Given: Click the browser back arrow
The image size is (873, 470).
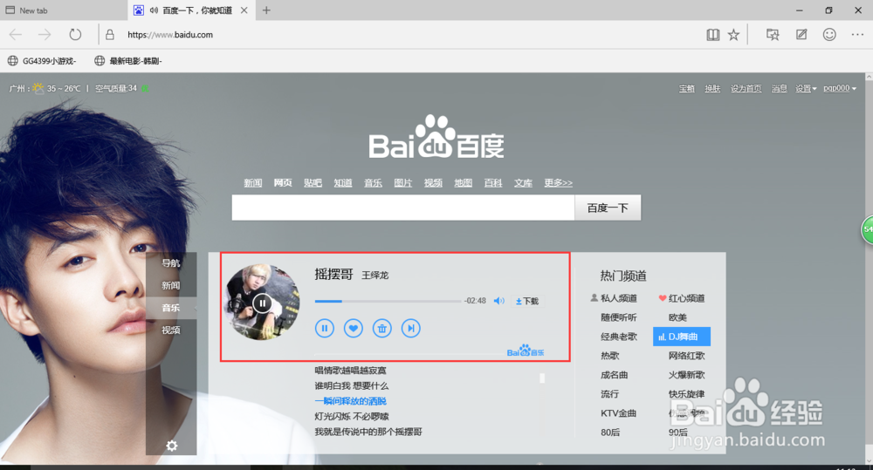Looking at the screenshot, I should 16,35.
